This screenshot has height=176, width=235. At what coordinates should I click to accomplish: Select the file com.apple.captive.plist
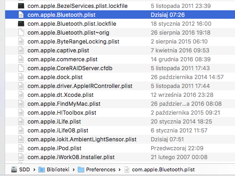point(58,51)
